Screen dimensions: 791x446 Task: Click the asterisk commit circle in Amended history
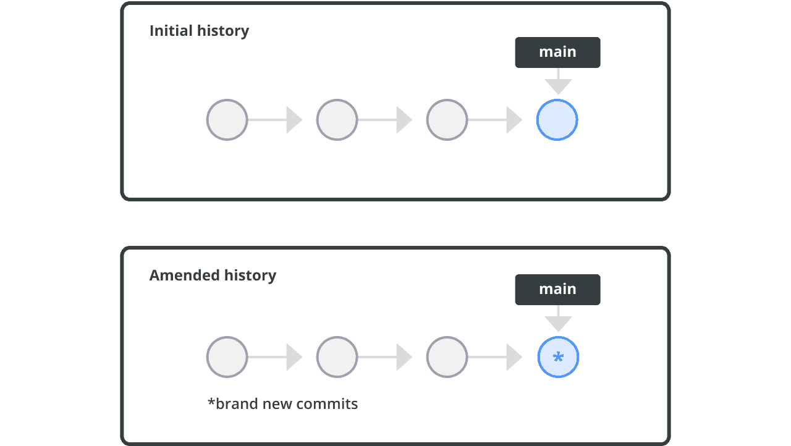coord(558,357)
